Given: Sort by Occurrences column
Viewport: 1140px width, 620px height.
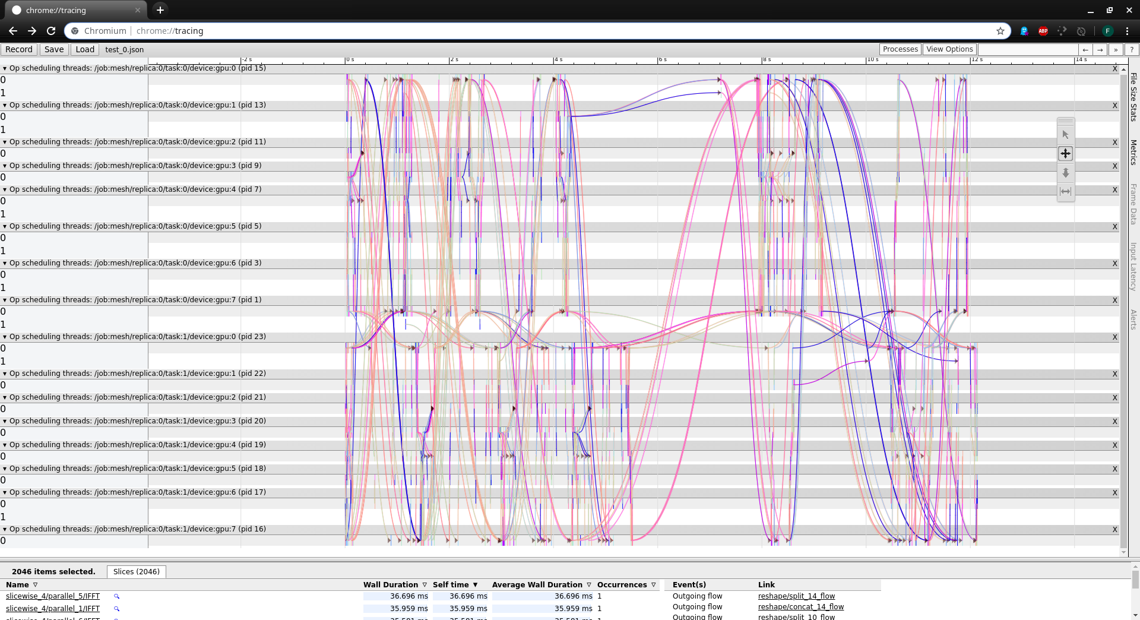Looking at the screenshot, I should 627,585.
